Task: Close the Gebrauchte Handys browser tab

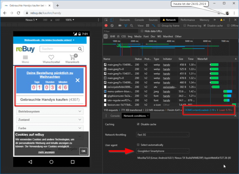Action: 49,5
